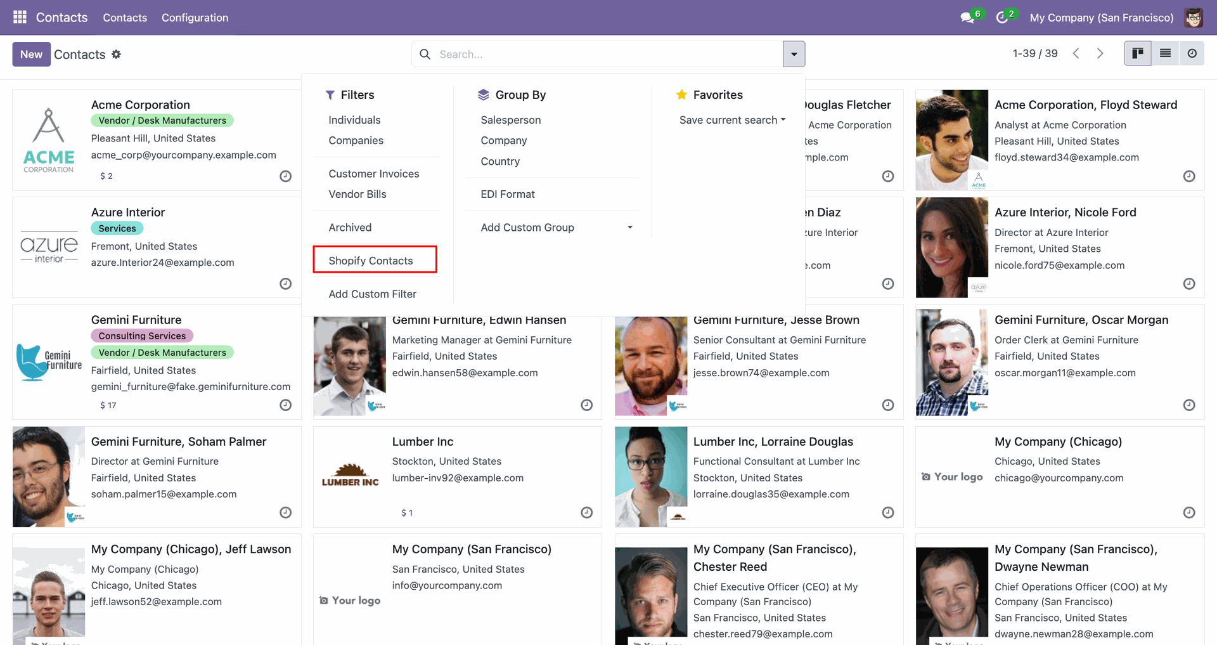The height and width of the screenshot is (645, 1217).
Task: Toggle the search options dropdown arrow
Action: [x=794, y=55]
